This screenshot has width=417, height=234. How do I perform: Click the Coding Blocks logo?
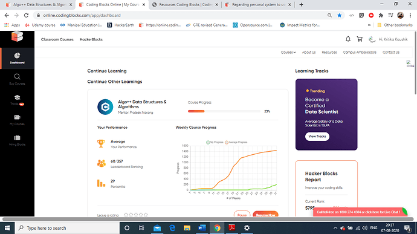[x=17, y=36]
